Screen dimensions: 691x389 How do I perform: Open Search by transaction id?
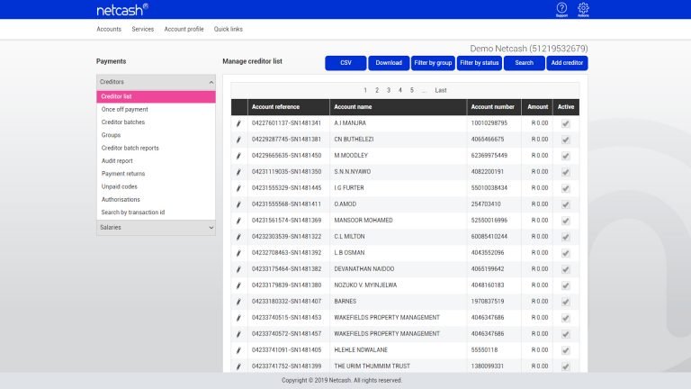click(132, 213)
